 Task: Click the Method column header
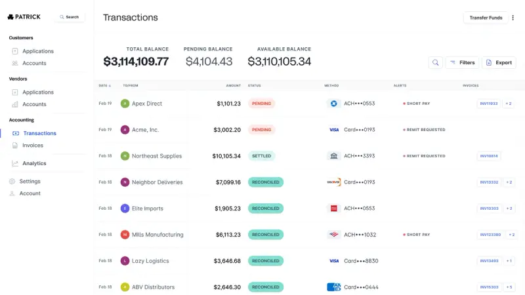[331, 85]
